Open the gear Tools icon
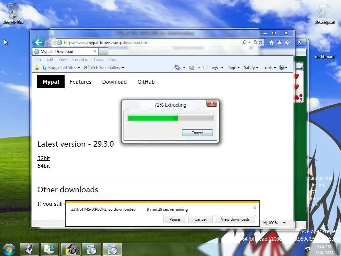The width and height of the screenshot is (341, 256). tap(288, 42)
